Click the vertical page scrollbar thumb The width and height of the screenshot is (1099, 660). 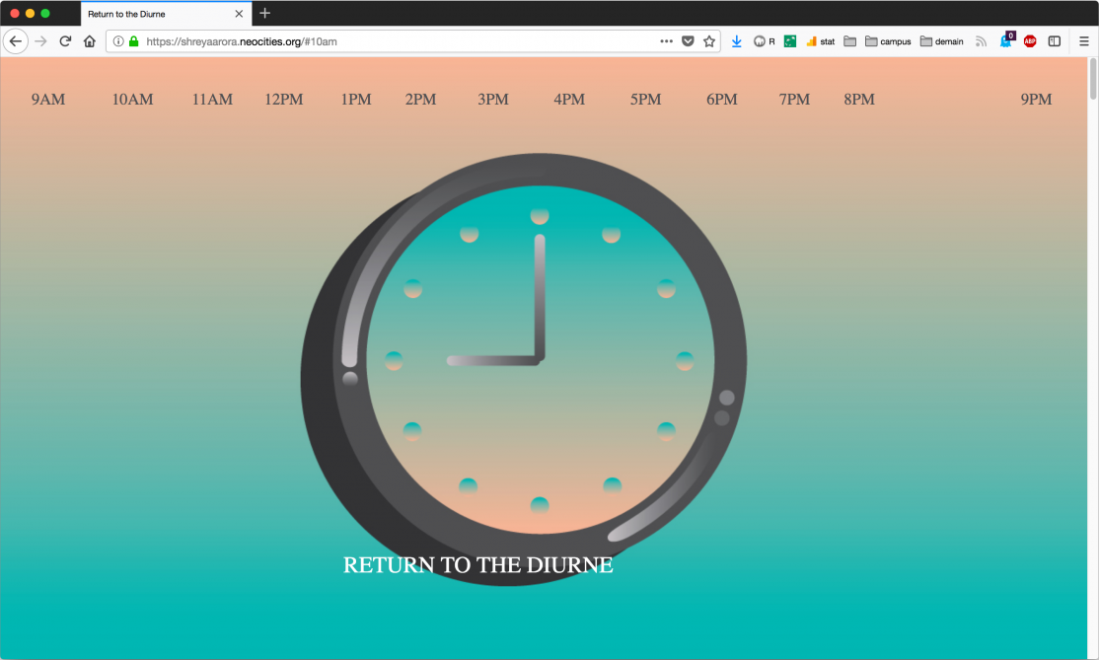1092,79
